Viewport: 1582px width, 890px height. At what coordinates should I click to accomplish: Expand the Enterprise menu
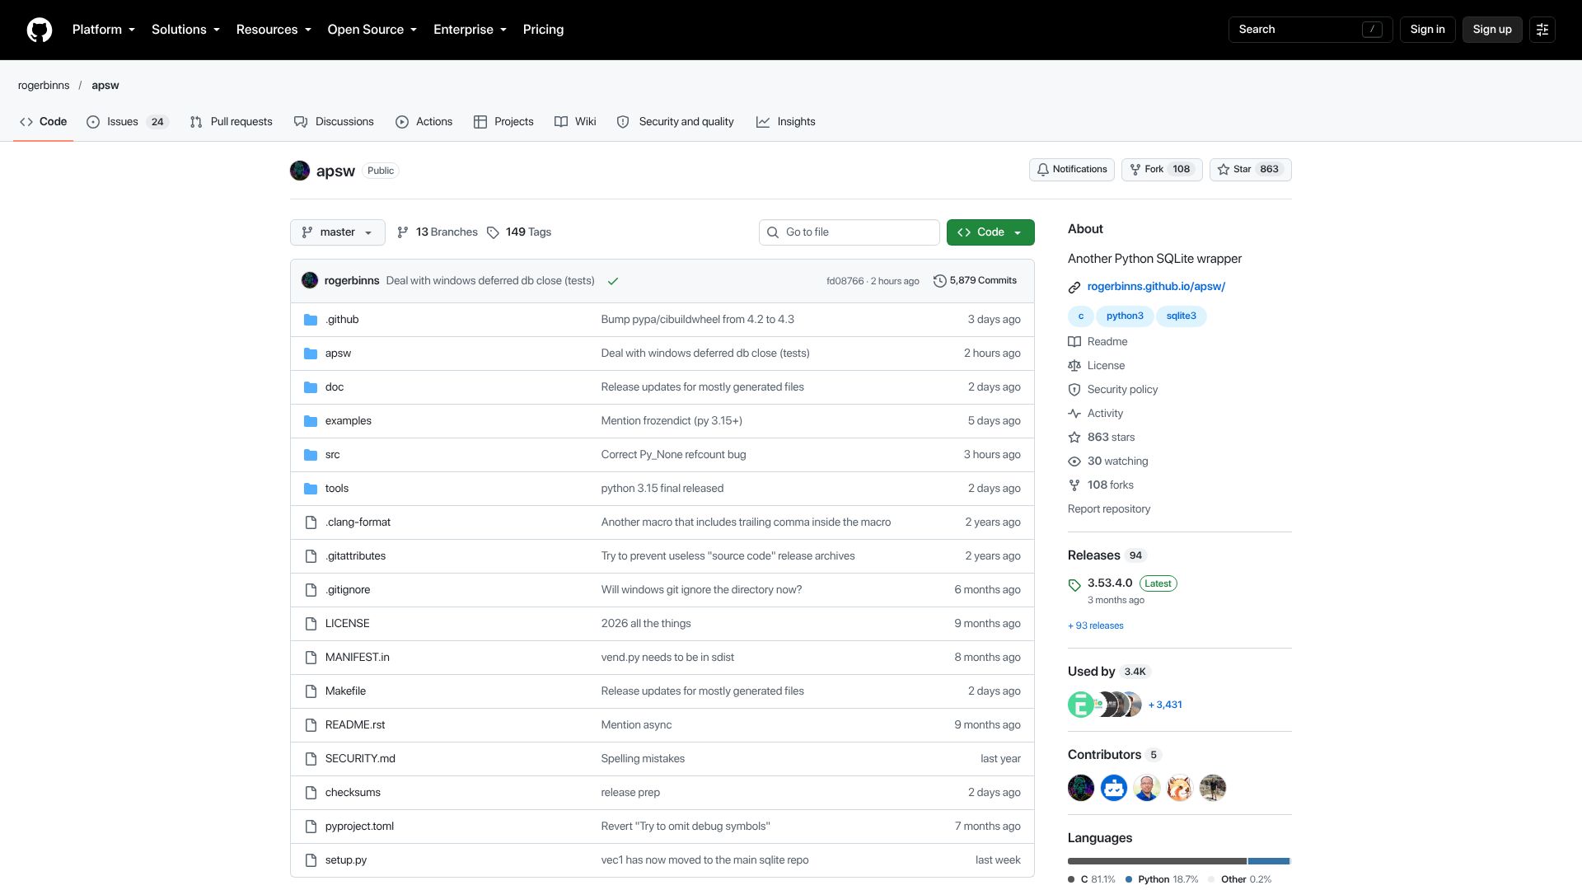[470, 30]
